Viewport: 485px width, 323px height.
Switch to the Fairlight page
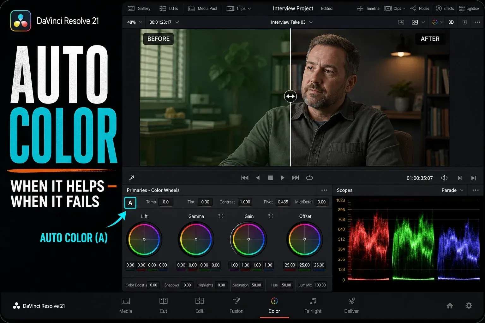point(313,305)
